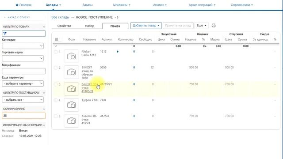Open the Архив операций menu
The image size is (283, 159).
pos(202,5)
